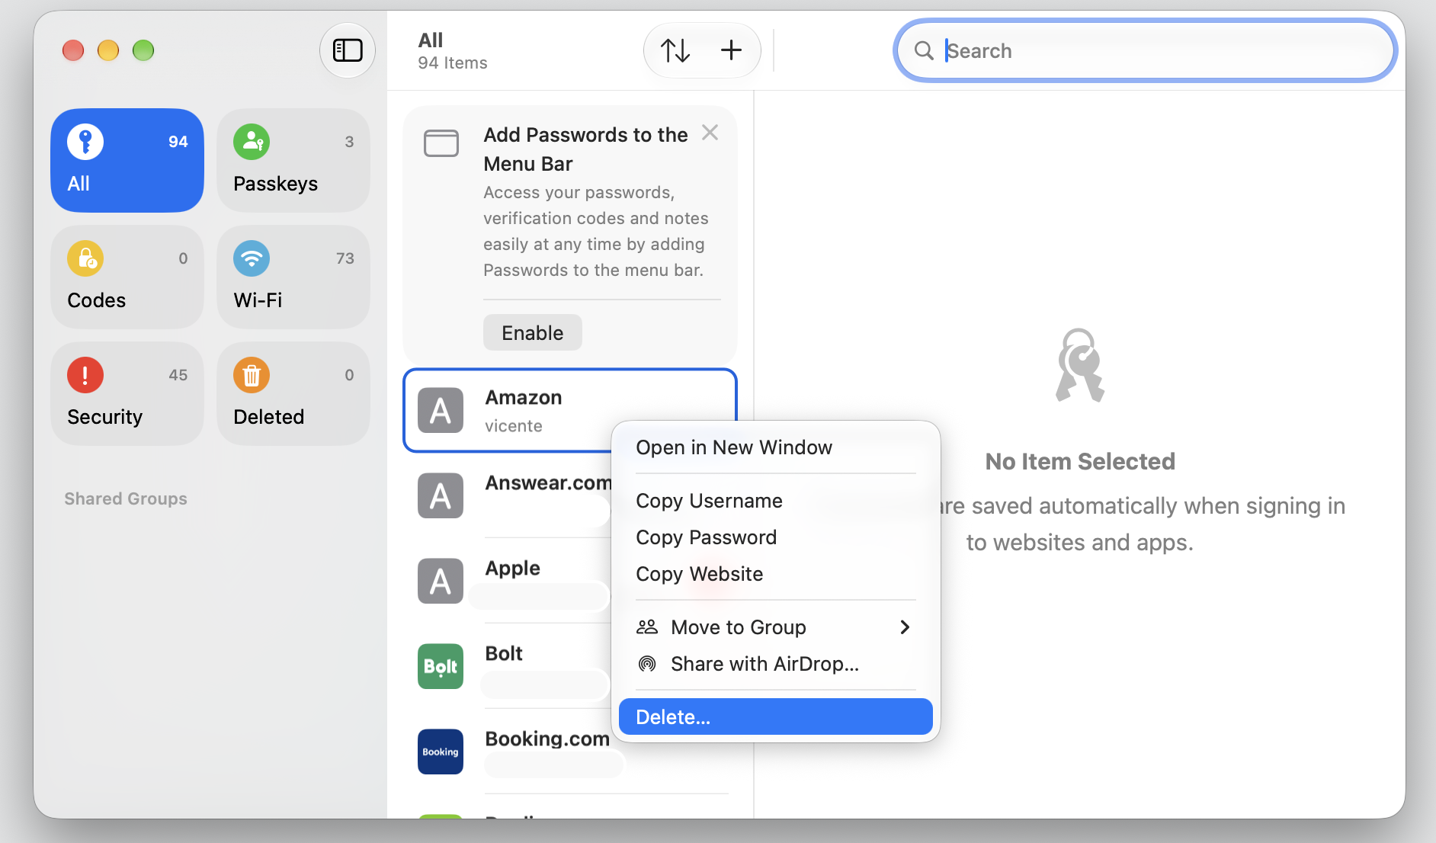
Task: Click the Enable button
Action: point(533,333)
